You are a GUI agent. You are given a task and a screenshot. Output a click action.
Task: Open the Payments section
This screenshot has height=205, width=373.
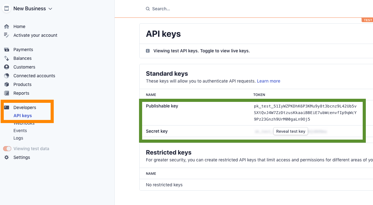coord(23,50)
